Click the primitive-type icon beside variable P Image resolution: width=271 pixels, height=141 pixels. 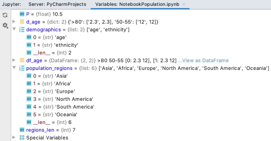pyautogui.click(x=22, y=14)
